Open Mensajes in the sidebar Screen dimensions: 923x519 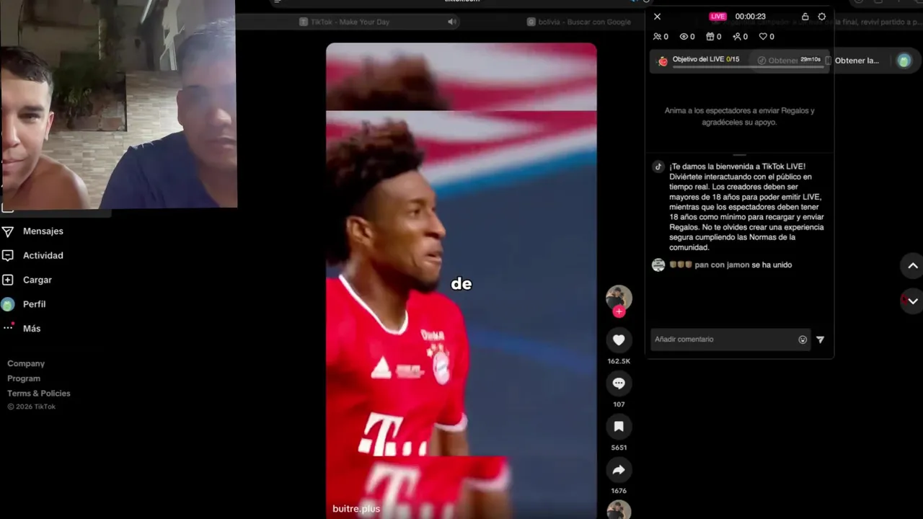click(x=43, y=231)
